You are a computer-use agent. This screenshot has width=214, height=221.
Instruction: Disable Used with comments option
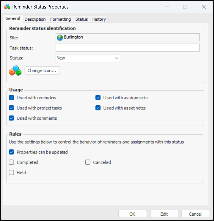click(x=12, y=118)
